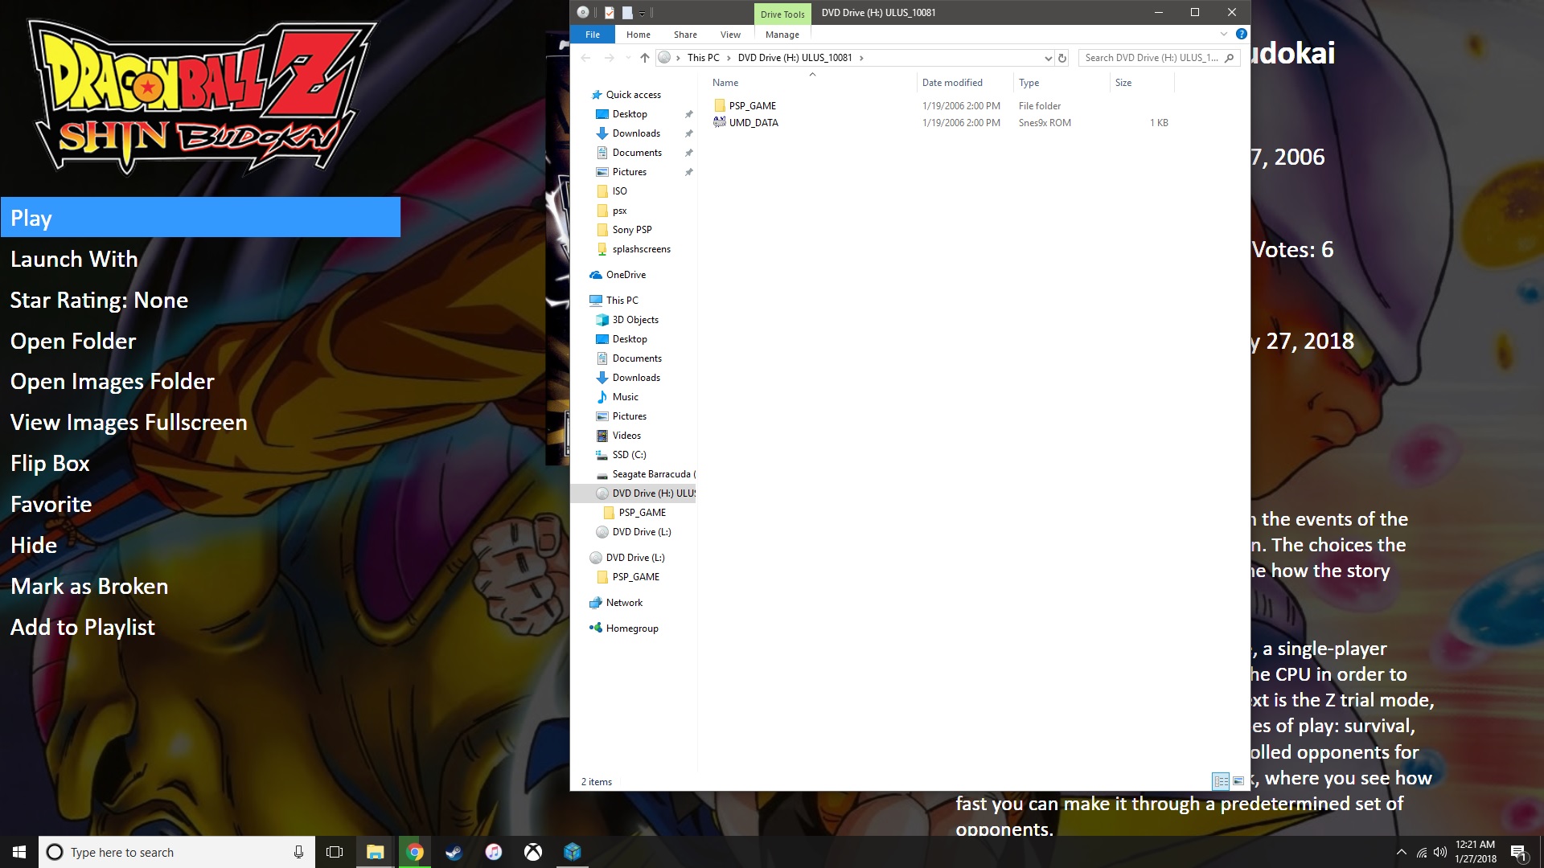The height and width of the screenshot is (868, 1544).
Task: Open Google Chrome from taskbar
Action: (415, 852)
